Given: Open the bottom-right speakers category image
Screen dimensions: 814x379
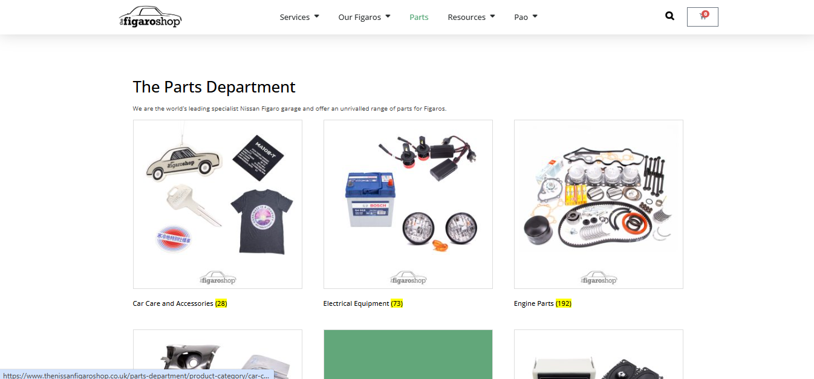Looking at the screenshot, I should point(598,360).
